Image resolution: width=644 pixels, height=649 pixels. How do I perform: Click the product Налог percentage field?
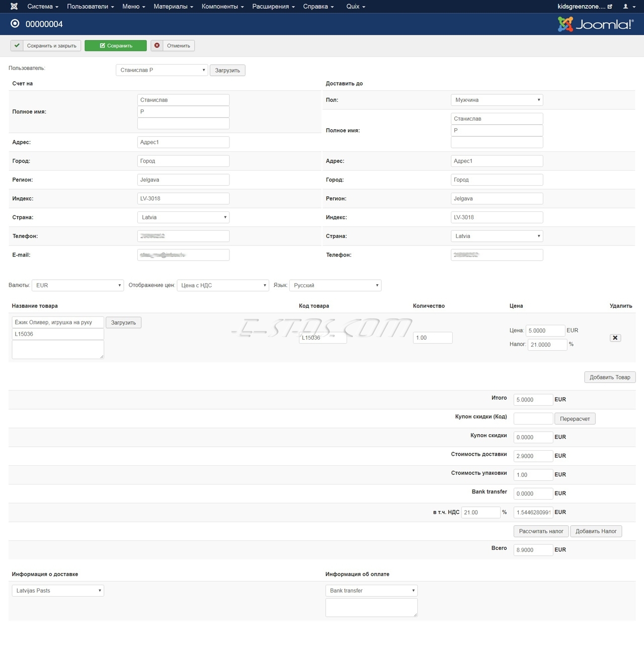[547, 345]
